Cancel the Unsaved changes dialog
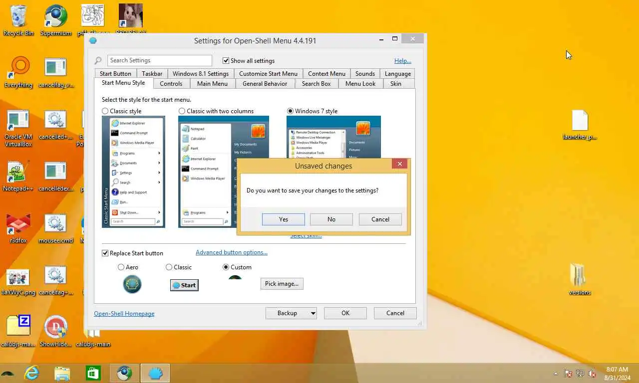This screenshot has width=639, height=383. [x=380, y=219]
